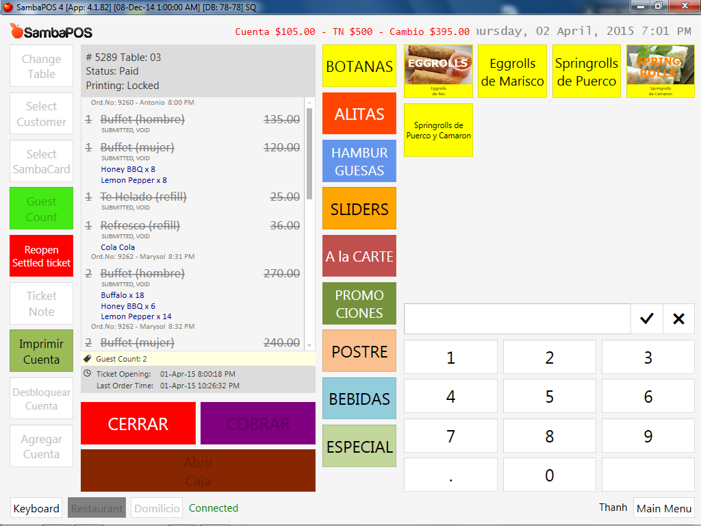Click the Guest Count tag icon
The image size is (701, 526).
[x=88, y=358]
